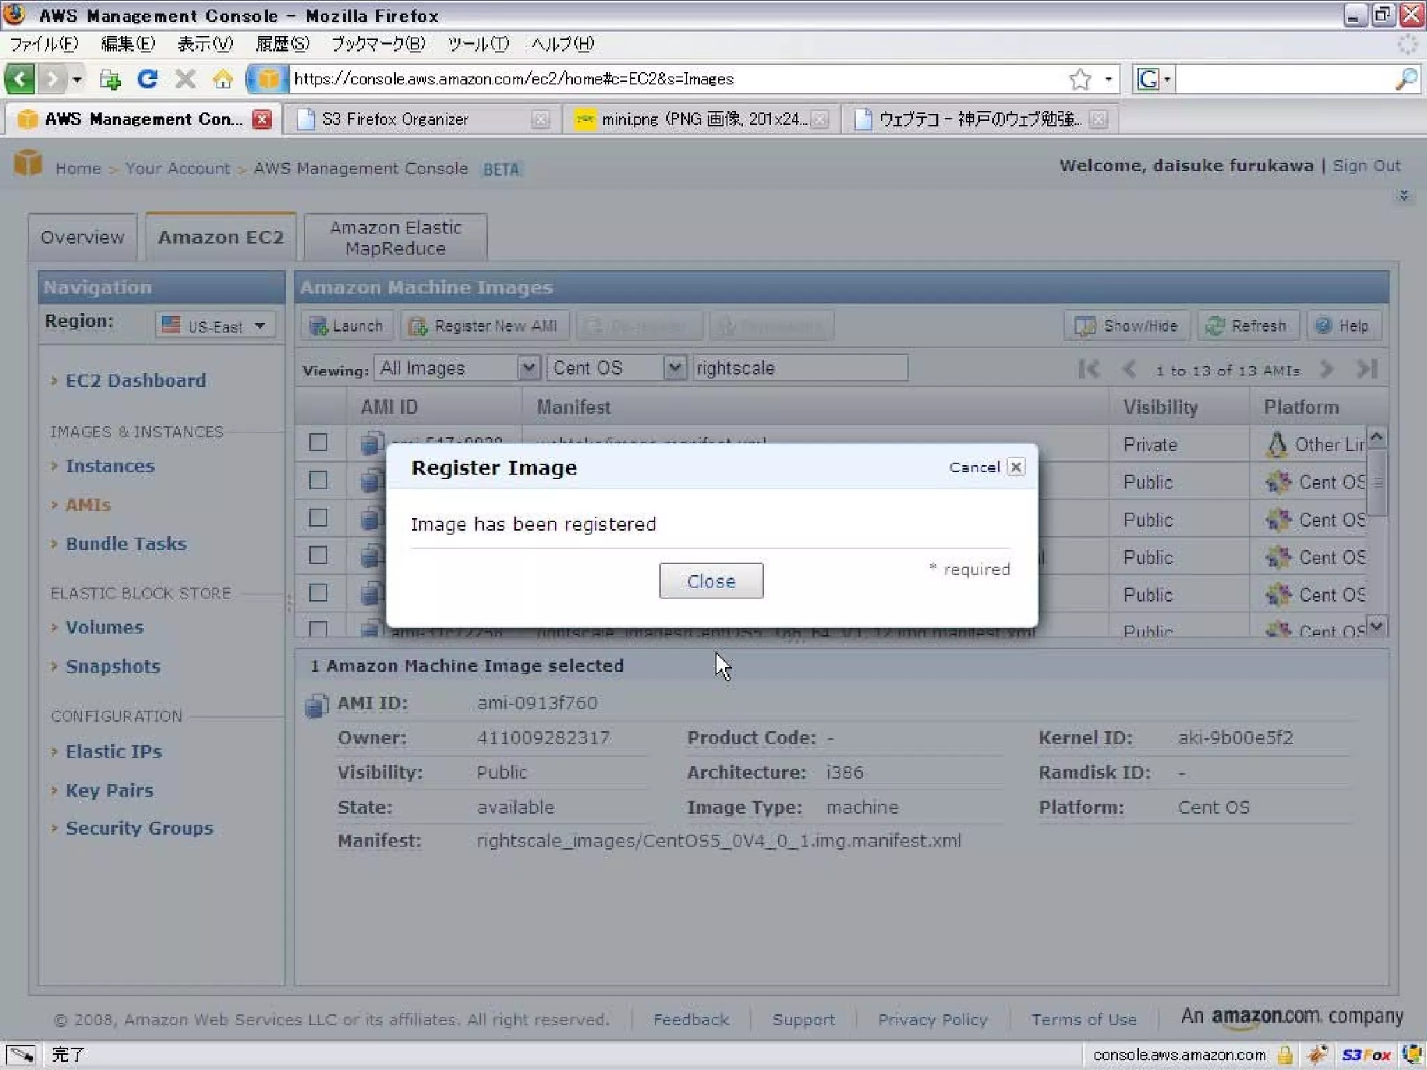Open the ファイル(F) menu

coord(44,44)
